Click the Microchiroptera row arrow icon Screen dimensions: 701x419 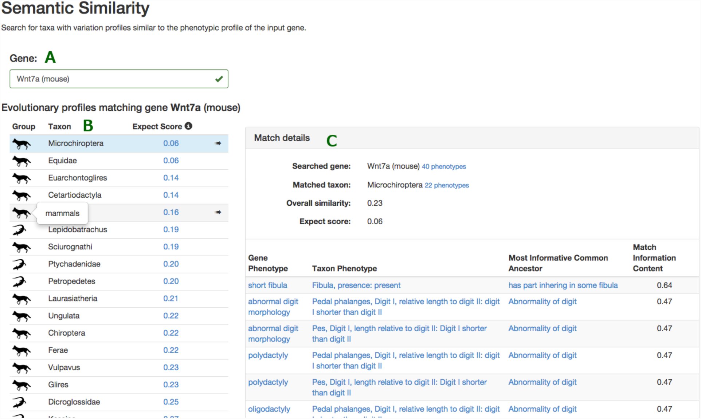(218, 143)
